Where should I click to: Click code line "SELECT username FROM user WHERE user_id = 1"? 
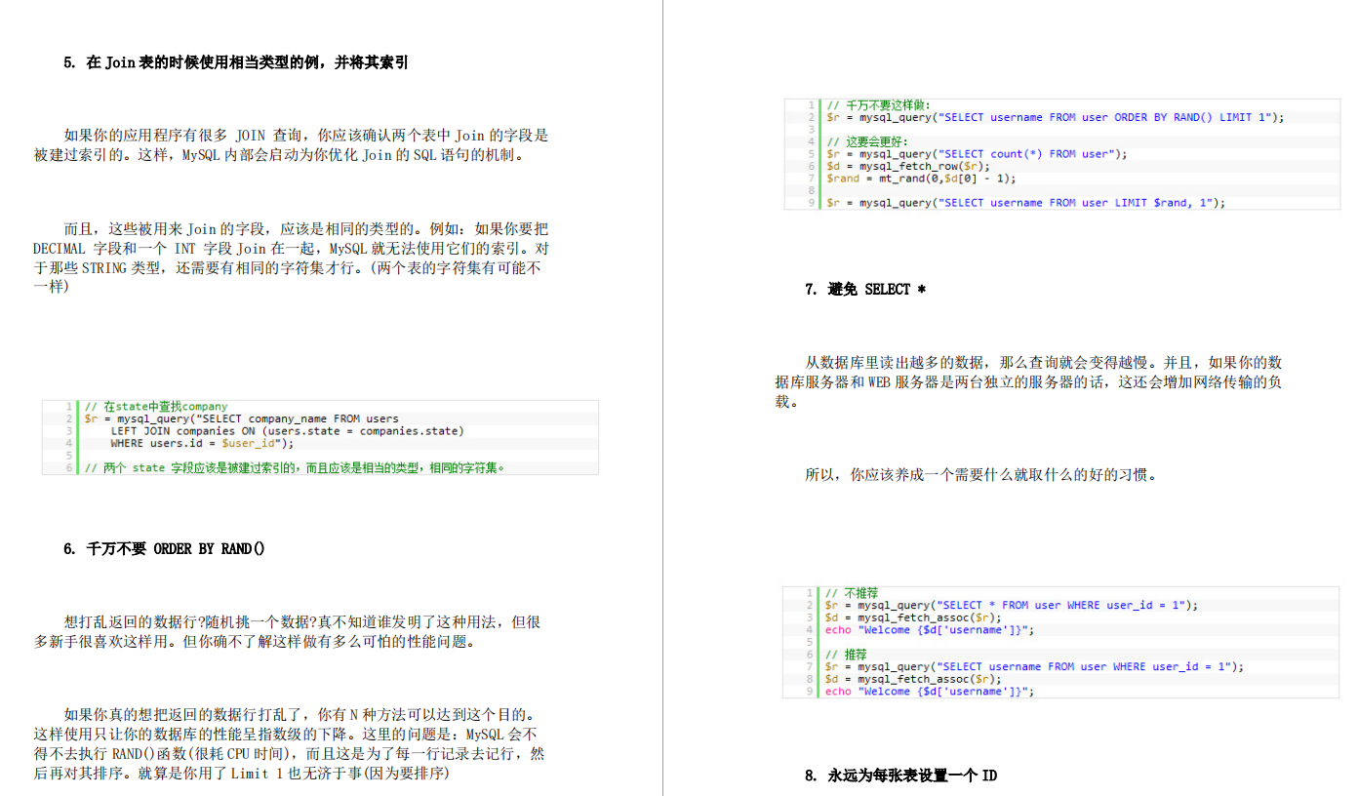tap(1034, 666)
